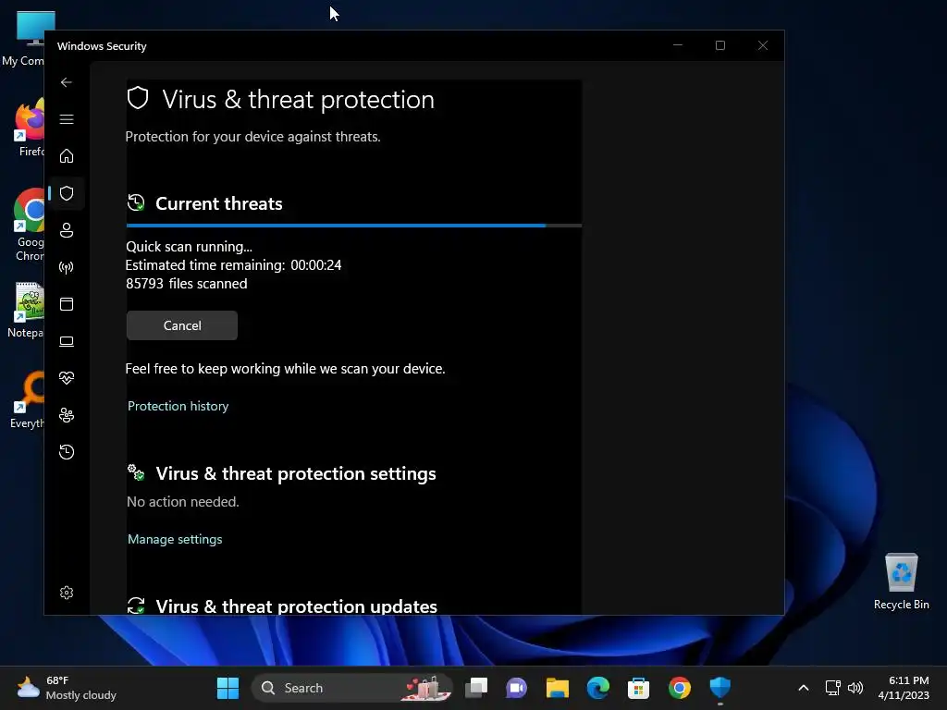The width and height of the screenshot is (947, 710).
Task: Open the volume speaker tray icon
Action: point(855,688)
